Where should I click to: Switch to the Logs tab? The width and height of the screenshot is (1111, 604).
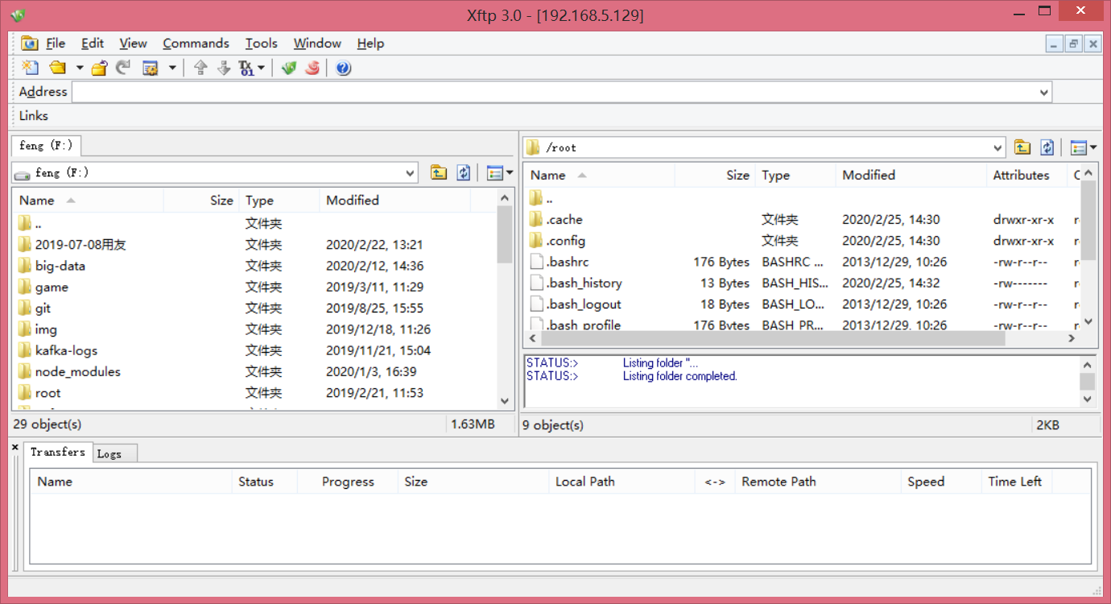(113, 453)
